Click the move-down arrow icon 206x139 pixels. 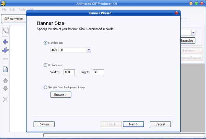click(x=5, y=89)
